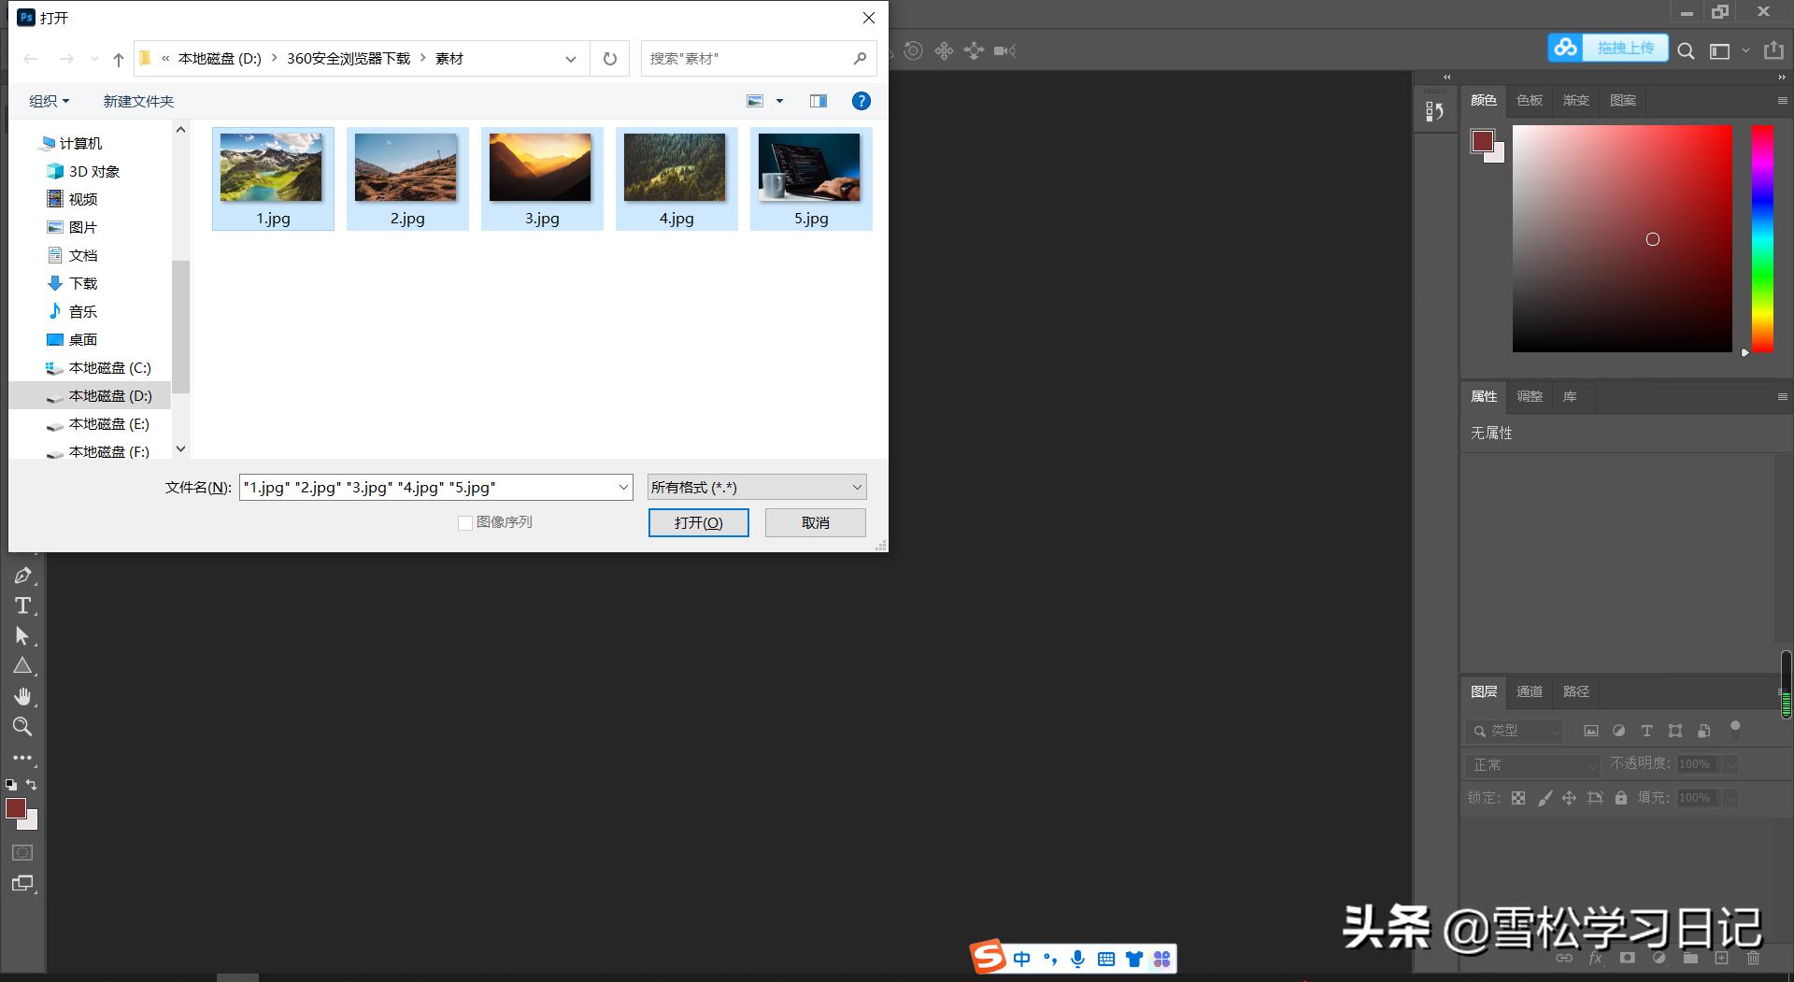The width and height of the screenshot is (1794, 982).
Task: Switch to the 色板 tab
Action: [1530, 100]
